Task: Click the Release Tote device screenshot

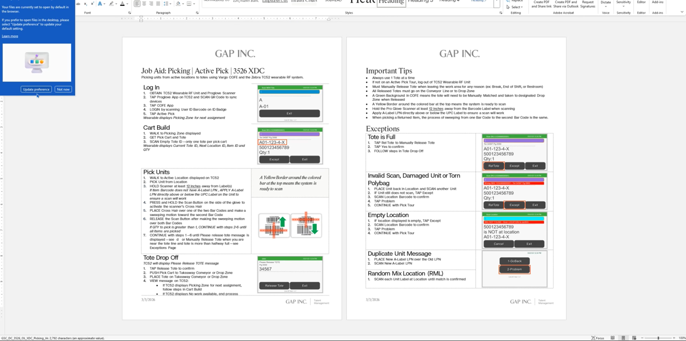Action: (290, 275)
